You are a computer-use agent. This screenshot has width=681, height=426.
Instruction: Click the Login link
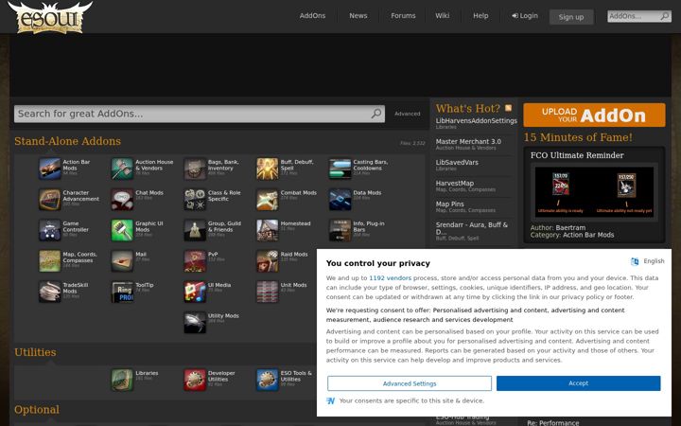[x=525, y=16]
